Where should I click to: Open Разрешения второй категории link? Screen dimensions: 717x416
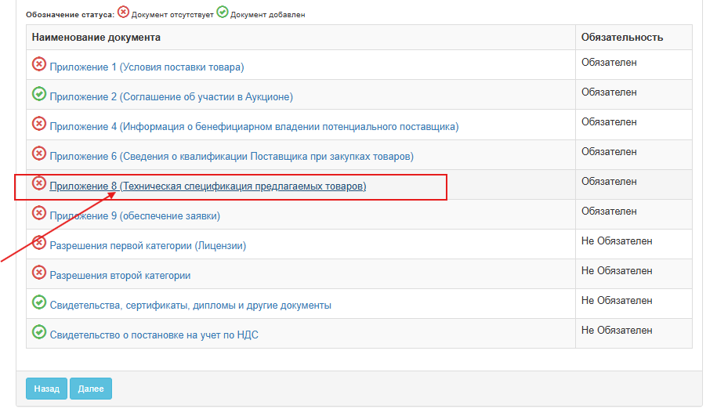[120, 276]
